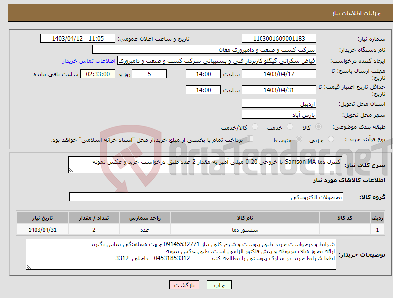Click the remaining days field showing 5

[x=149, y=74]
